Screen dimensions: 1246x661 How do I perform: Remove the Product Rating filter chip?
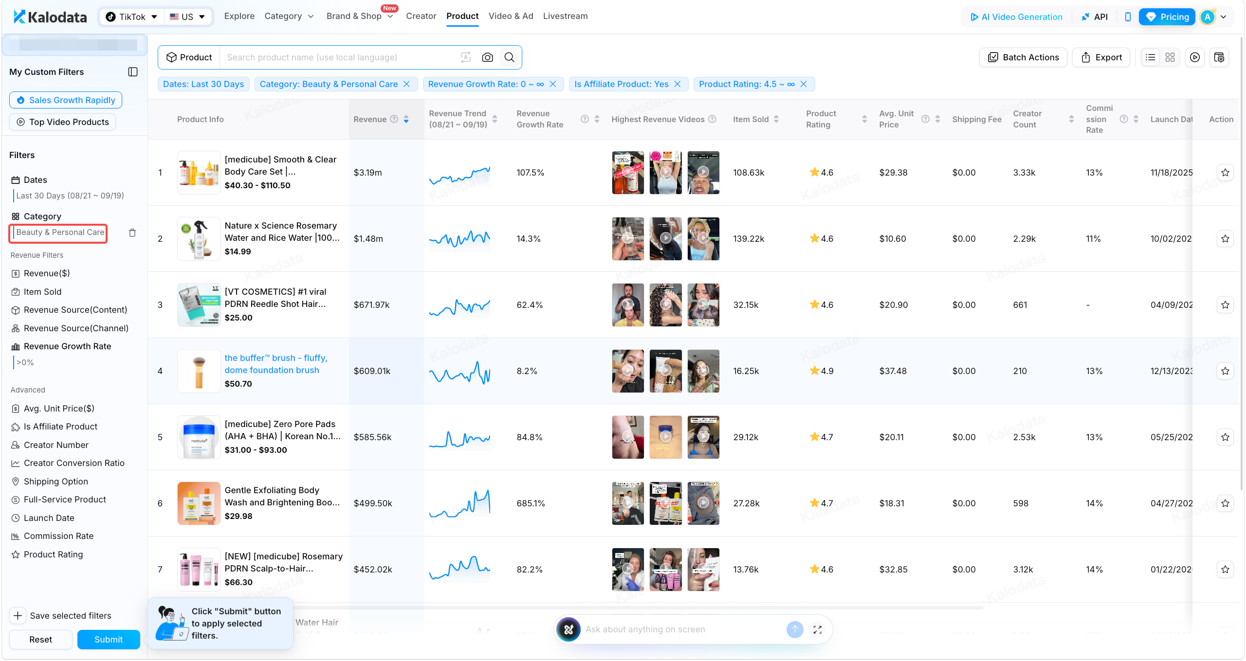point(804,84)
